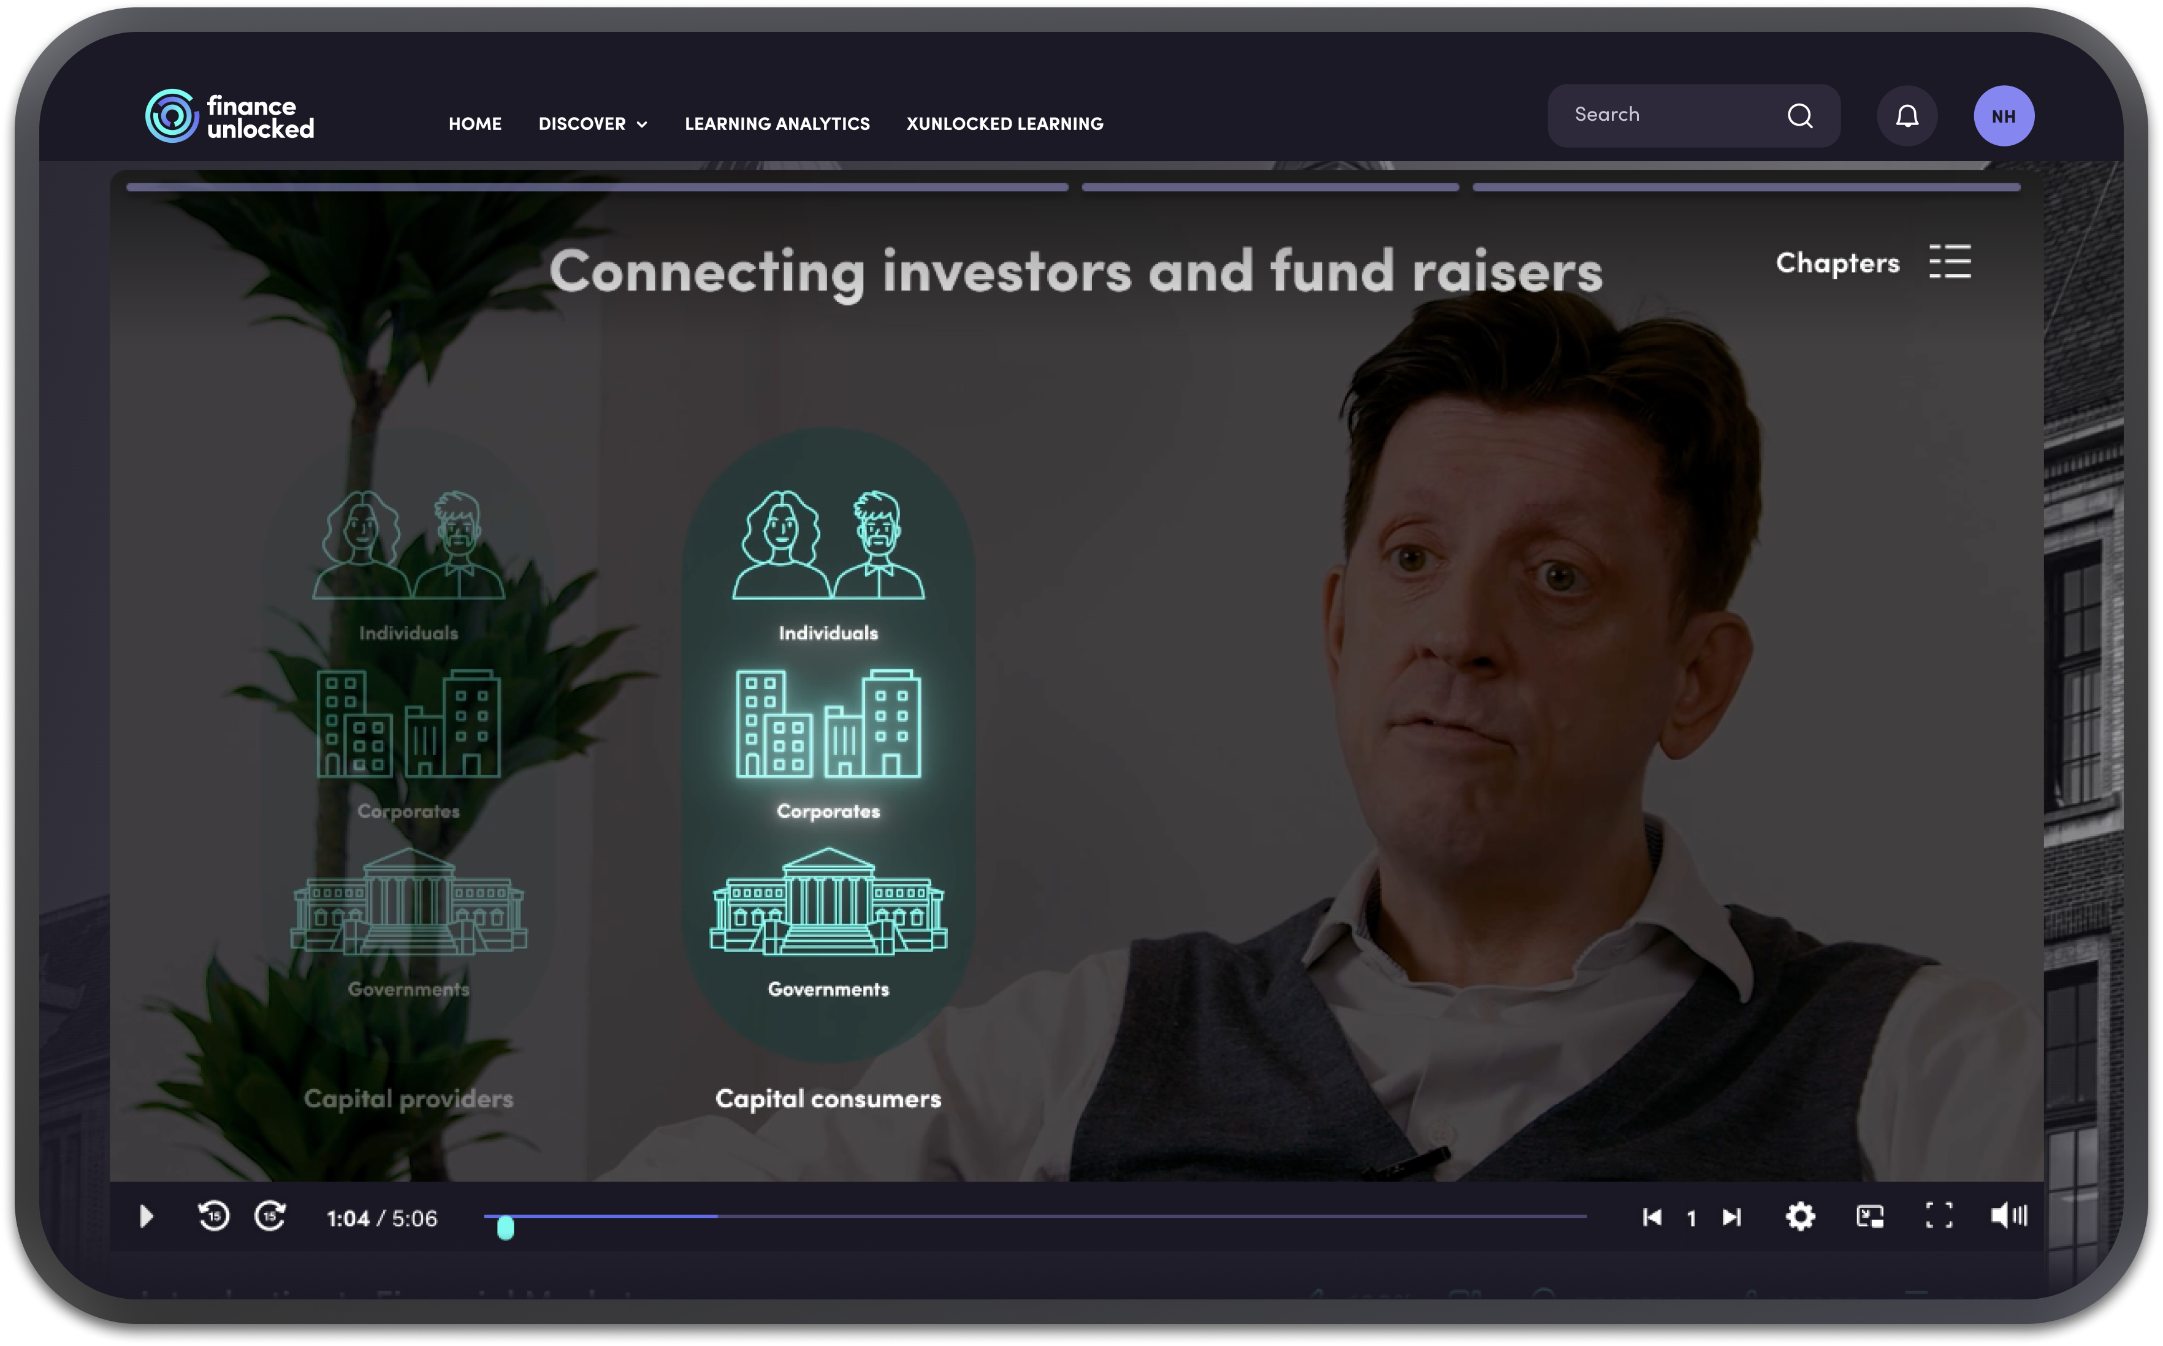Click the video progress slider handle
This screenshot has height=1346, width=2163.
505,1228
